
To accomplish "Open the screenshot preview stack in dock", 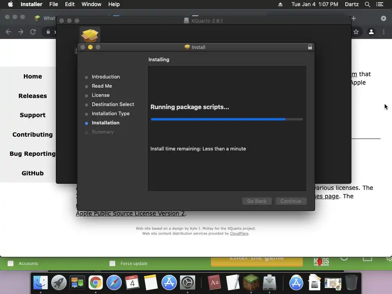I will [x=333, y=284].
